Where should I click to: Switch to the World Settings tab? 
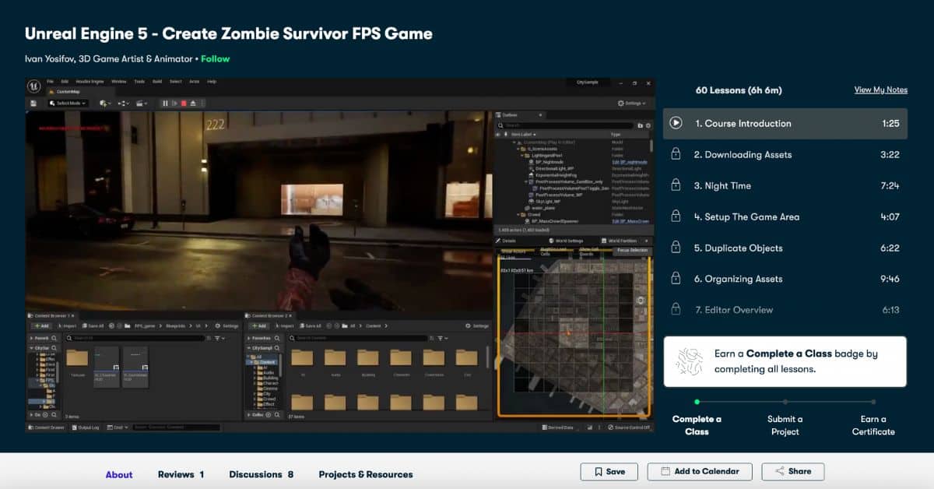569,241
